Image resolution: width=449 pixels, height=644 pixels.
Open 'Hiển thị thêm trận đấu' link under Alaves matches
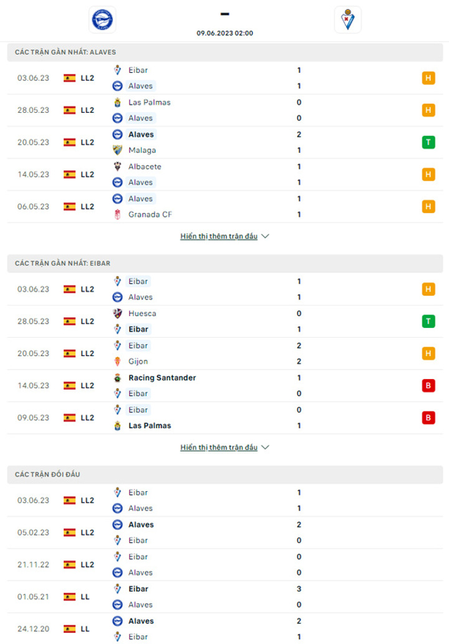(219, 236)
